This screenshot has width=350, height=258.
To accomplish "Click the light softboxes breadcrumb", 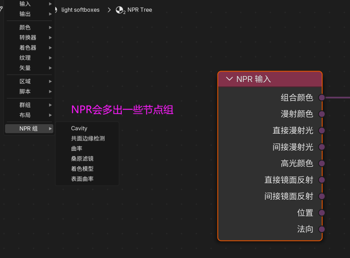I will pyautogui.click(x=80, y=10).
